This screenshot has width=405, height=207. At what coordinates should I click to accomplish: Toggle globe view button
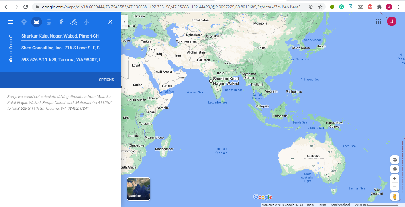[x=395, y=160]
